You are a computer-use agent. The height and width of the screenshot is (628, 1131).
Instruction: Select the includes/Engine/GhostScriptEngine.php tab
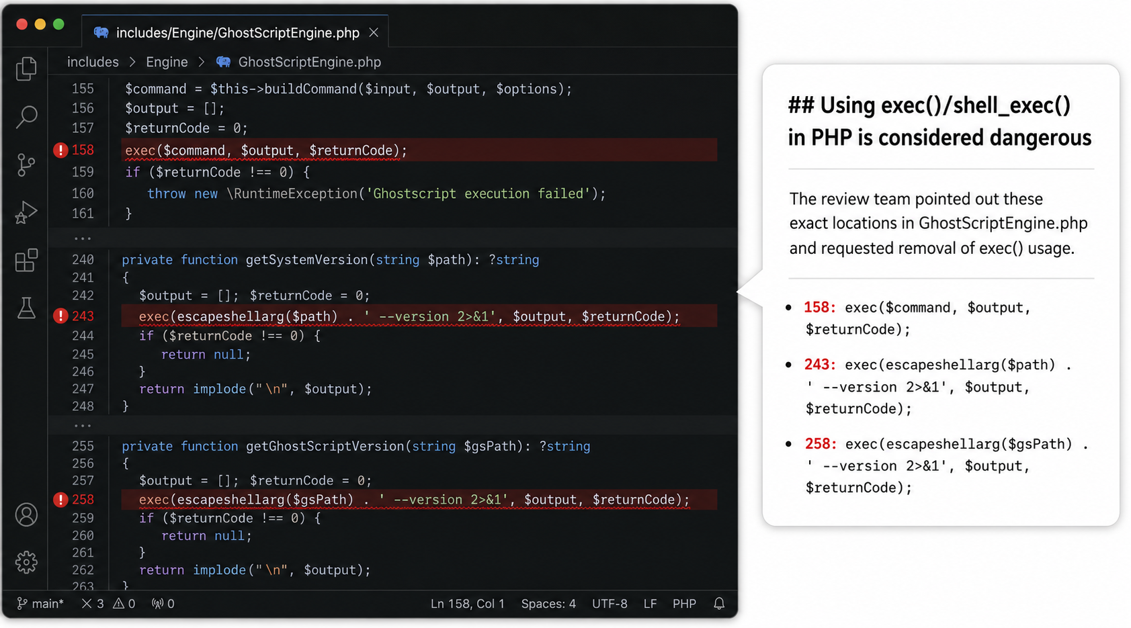click(x=235, y=32)
